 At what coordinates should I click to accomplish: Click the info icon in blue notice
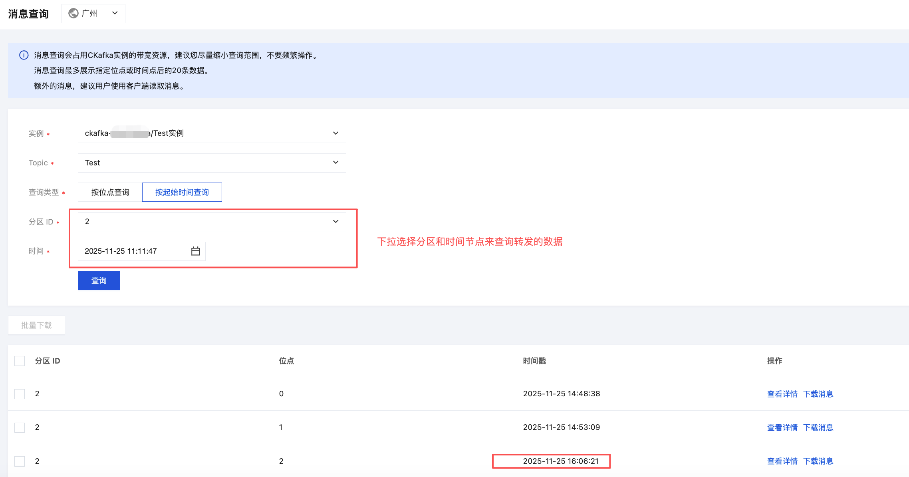point(24,55)
